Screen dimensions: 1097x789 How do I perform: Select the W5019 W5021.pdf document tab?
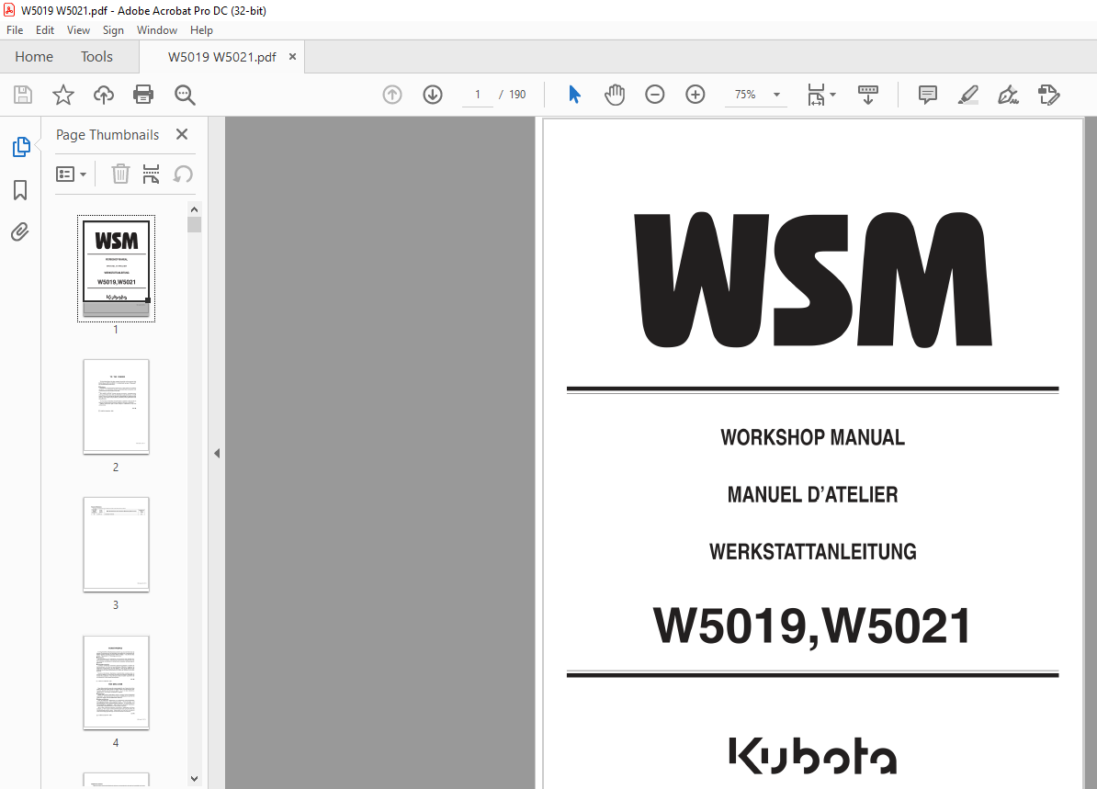[x=221, y=57]
